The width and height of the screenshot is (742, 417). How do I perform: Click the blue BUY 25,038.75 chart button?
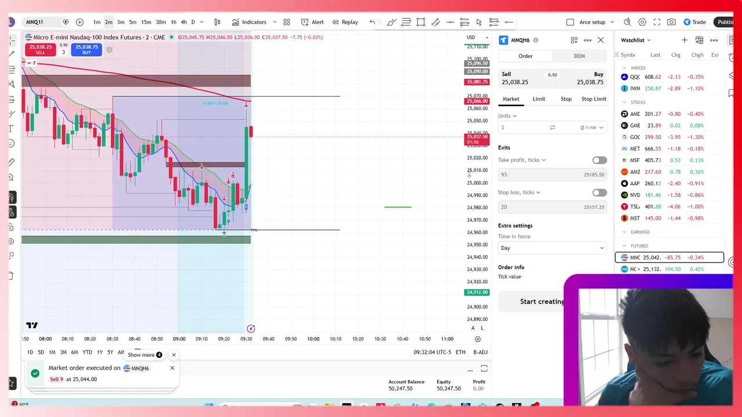86,50
